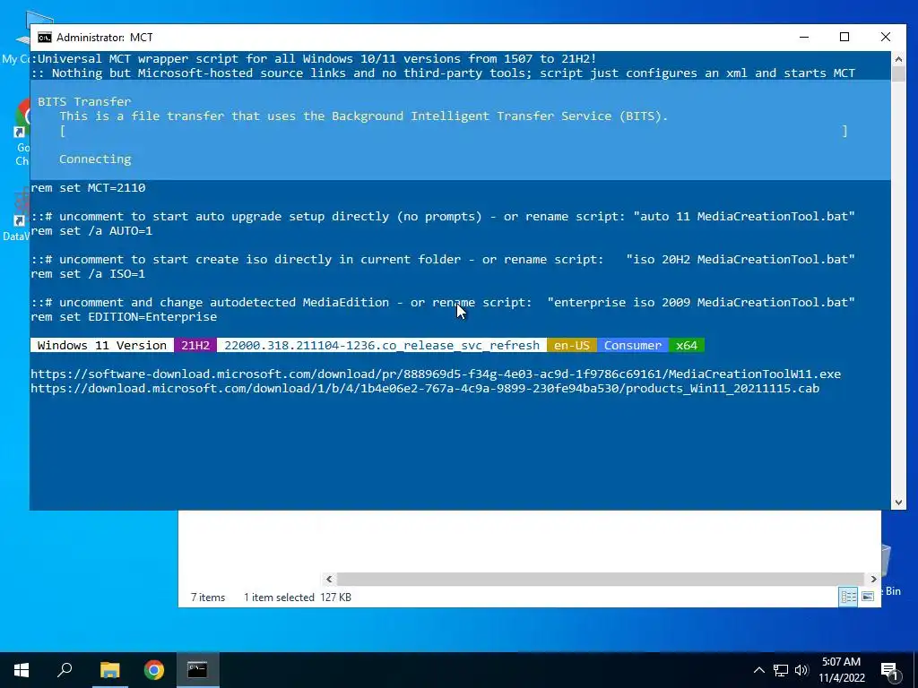Switch Explorer to details view icon
918x688 pixels.
[848, 597]
